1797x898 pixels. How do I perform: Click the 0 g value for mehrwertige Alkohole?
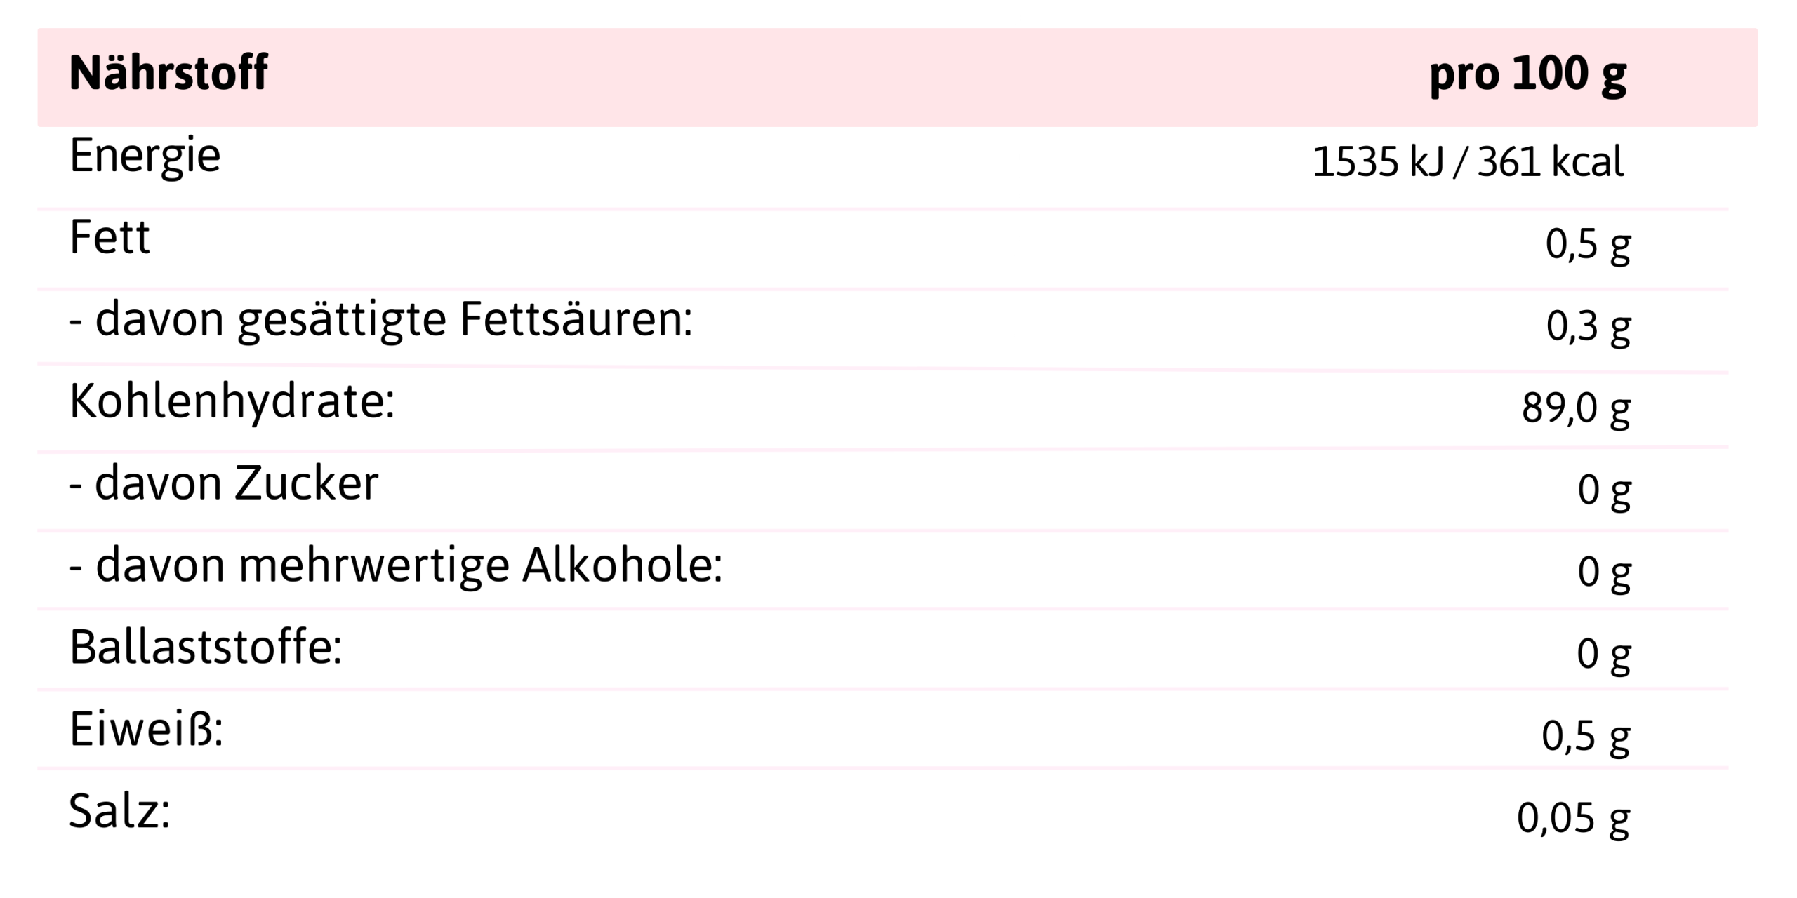point(1604,572)
